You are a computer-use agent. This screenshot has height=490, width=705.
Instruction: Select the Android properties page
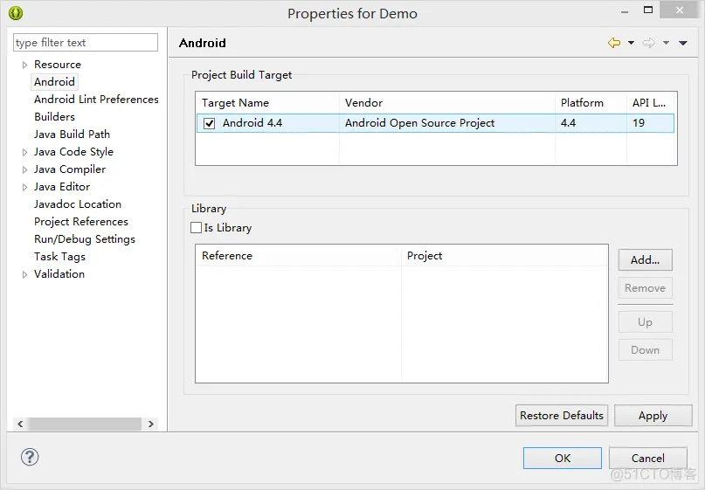click(54, 82)
